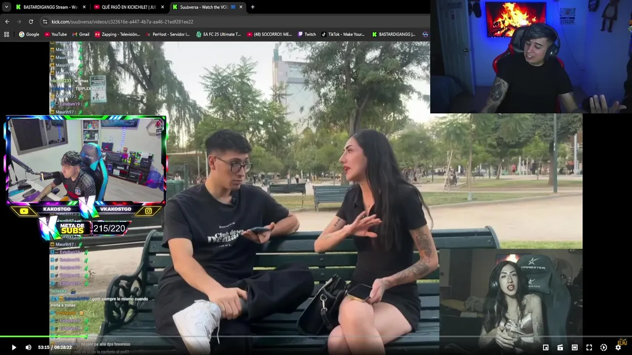Open playback speed options

click(603, 348)
